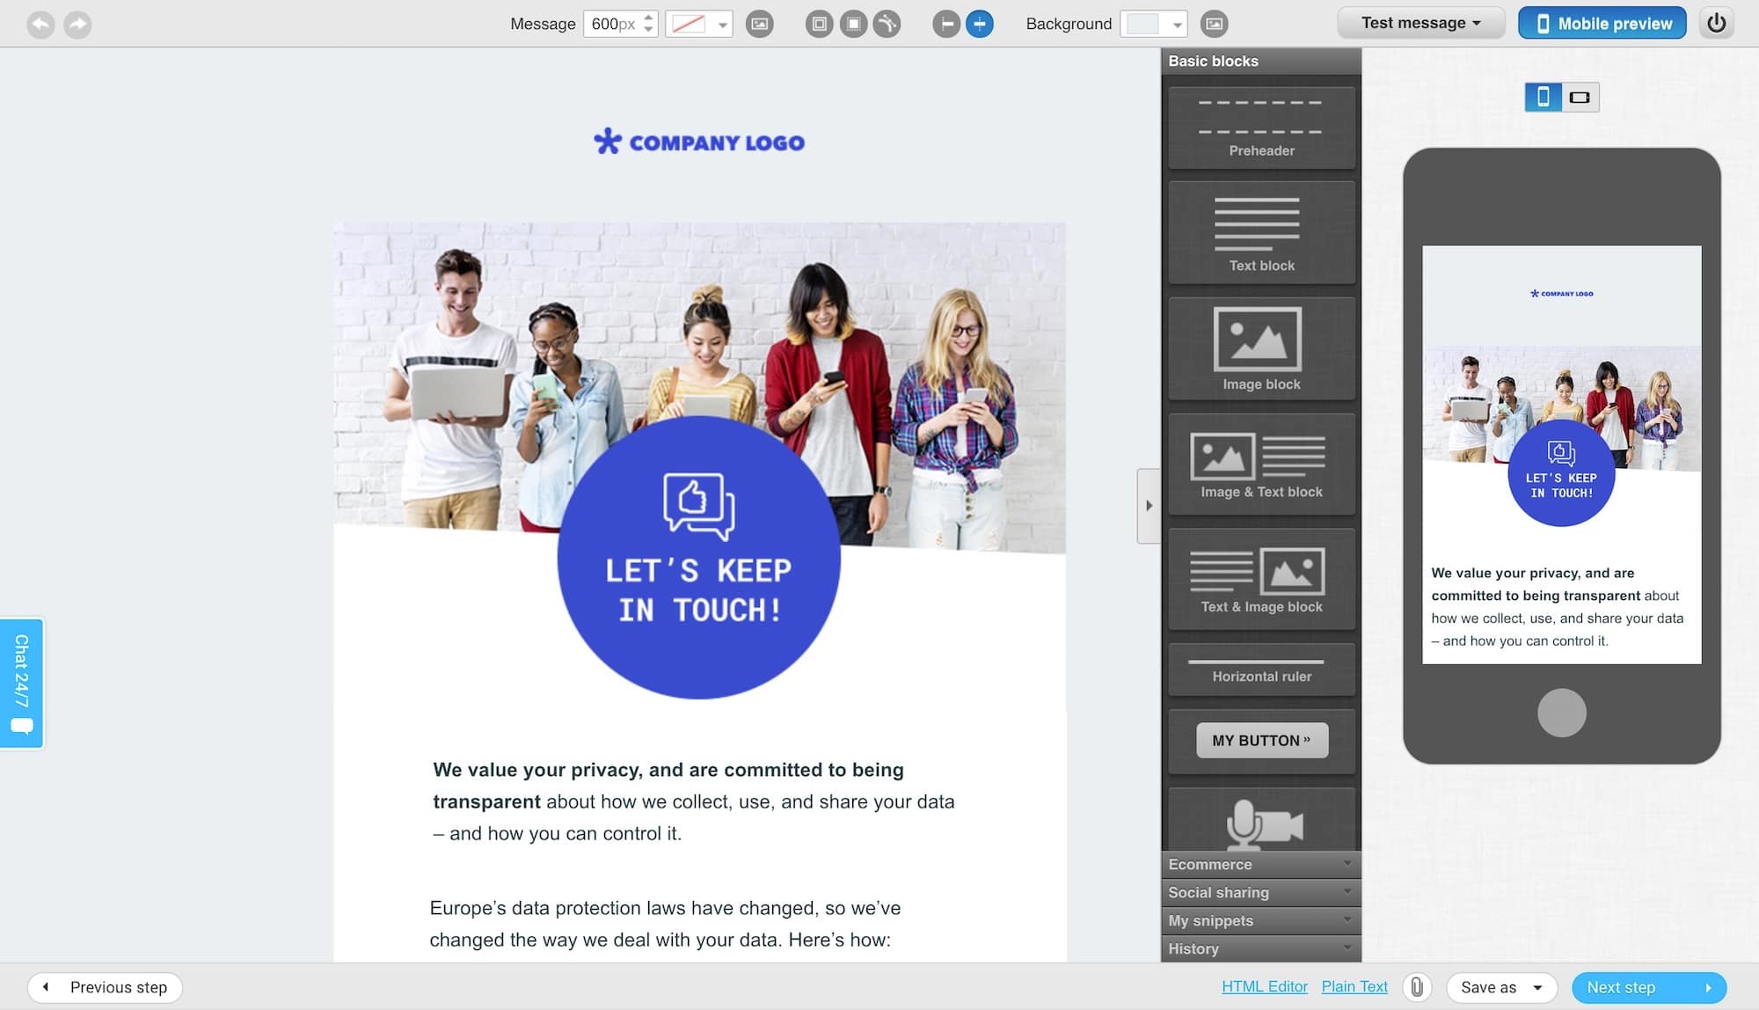Click the undo arrow icon
The height and width of the screenshot is (1010, 1759).
[40, 24]
